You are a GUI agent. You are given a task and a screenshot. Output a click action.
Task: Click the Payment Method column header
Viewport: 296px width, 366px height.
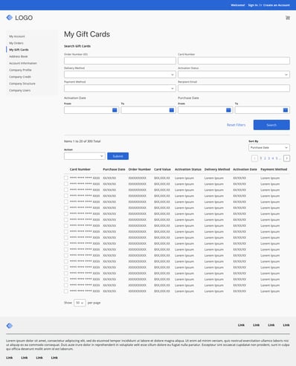(x=274, y=170)
